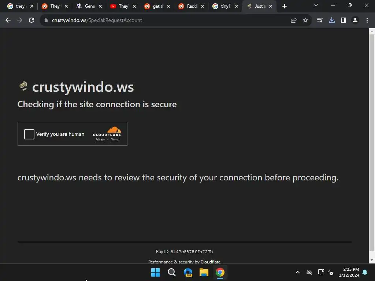Close the first Reddit 'They' tab
This screenshot has height=281, width=375.
[66, 7]
